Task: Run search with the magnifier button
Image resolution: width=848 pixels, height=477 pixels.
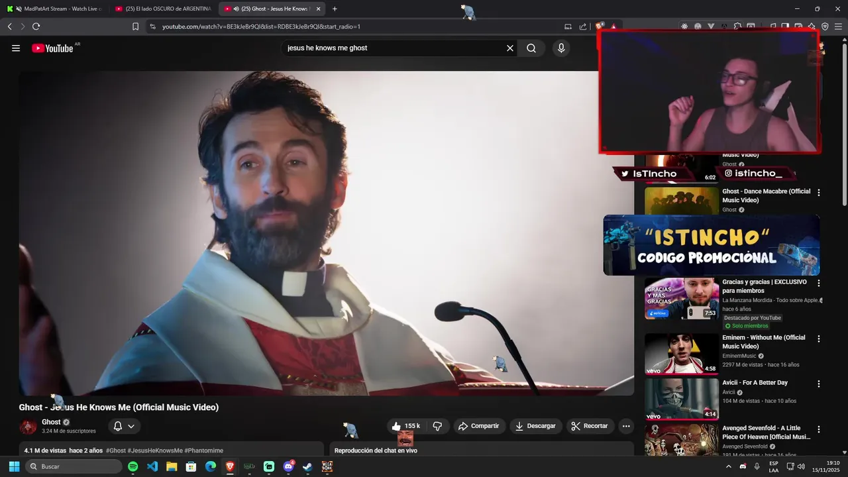Action: point(531,48)
